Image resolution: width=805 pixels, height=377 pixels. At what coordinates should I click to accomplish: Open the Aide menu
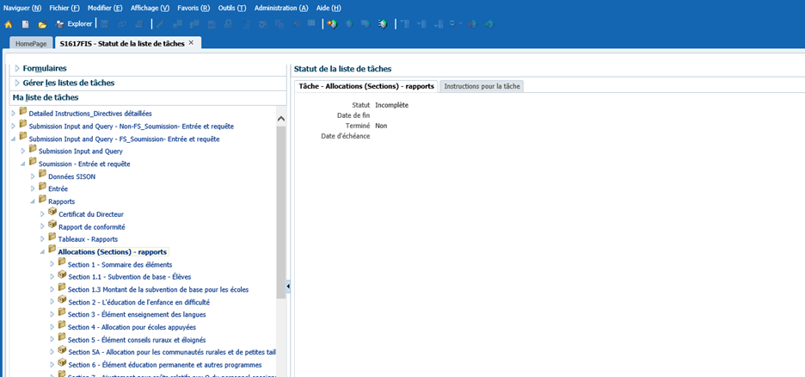pyautogui.click(x=329, y=9)
